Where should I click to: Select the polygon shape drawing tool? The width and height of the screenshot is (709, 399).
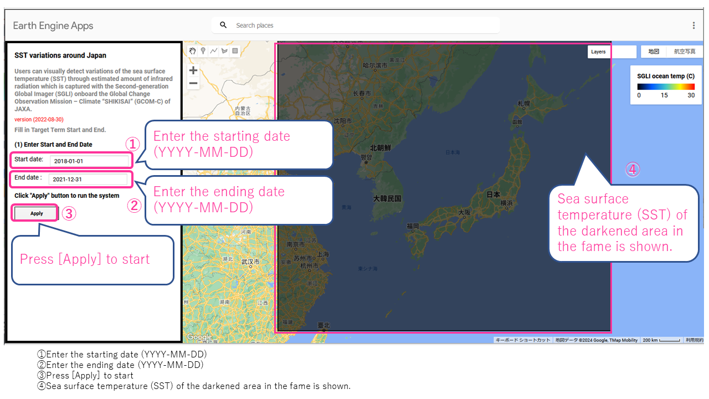pyautogui.click(x=224, y=51)
